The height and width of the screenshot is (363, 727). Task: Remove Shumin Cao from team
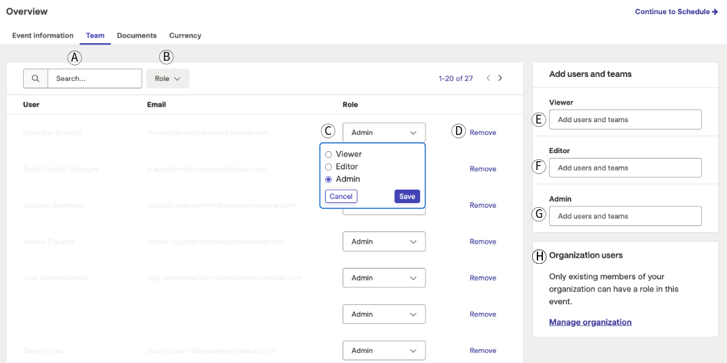tap(483, 351)
